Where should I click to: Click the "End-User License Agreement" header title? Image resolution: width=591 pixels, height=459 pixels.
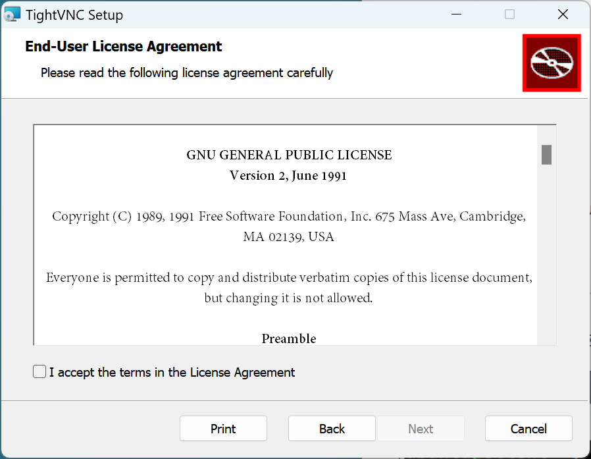click(124, 47)
